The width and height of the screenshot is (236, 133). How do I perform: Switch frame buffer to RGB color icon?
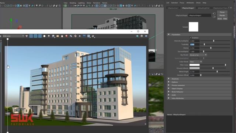pyautogui.click(x=27, y=36)
